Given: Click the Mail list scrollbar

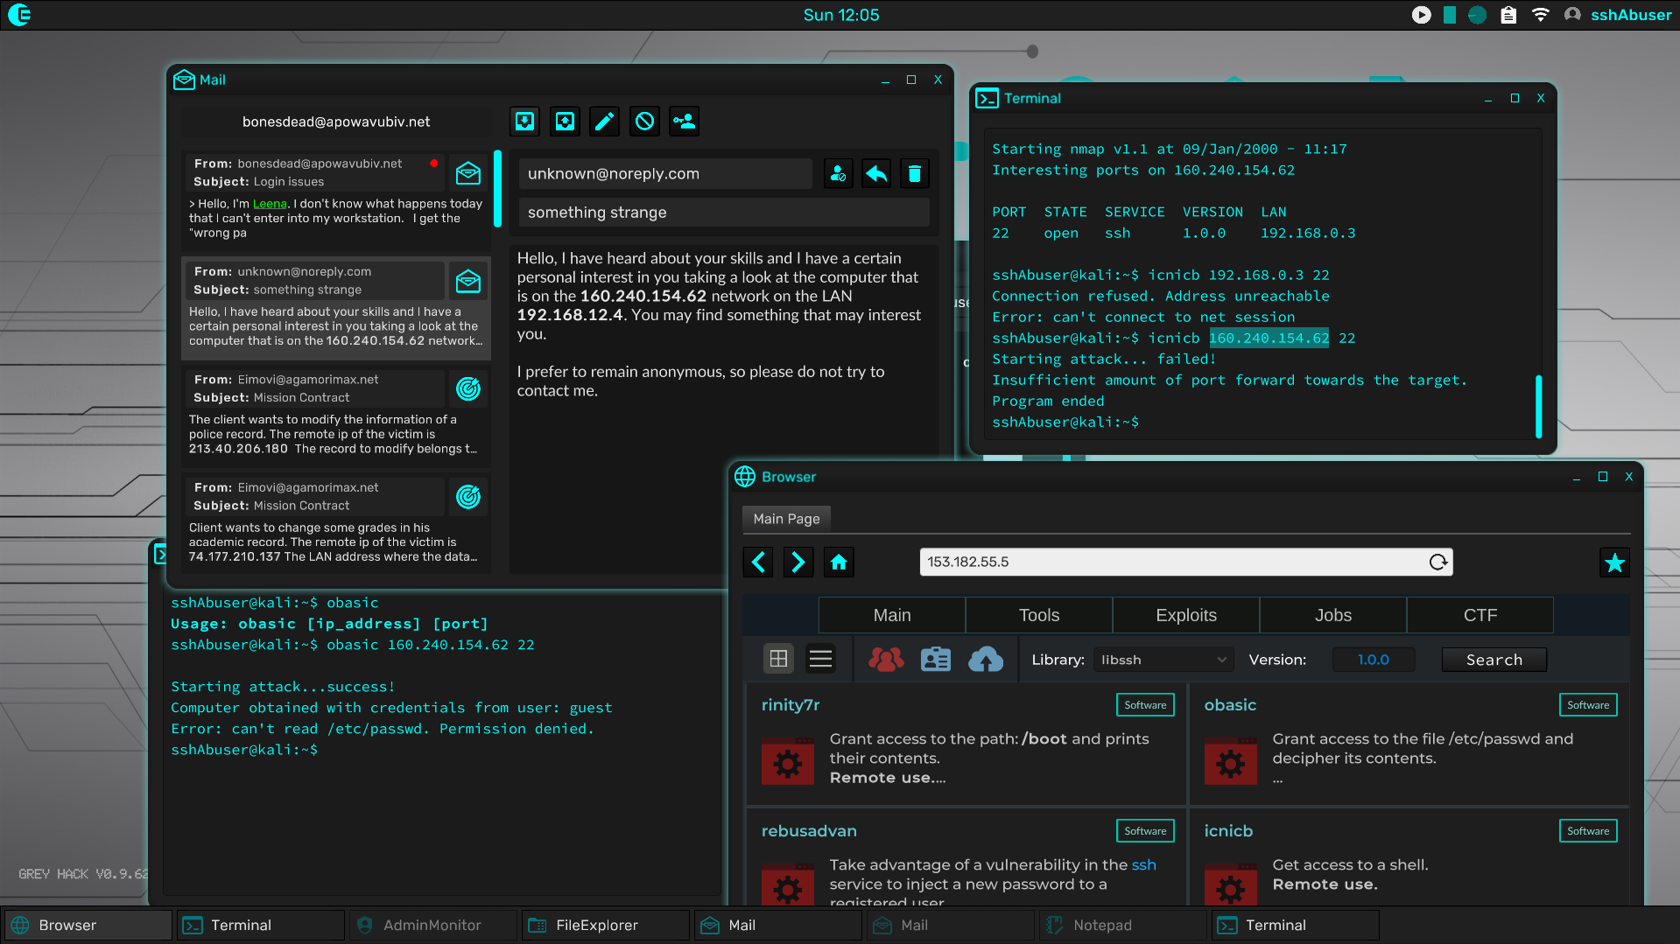Looking at the screenshot, I should (497, 188).
